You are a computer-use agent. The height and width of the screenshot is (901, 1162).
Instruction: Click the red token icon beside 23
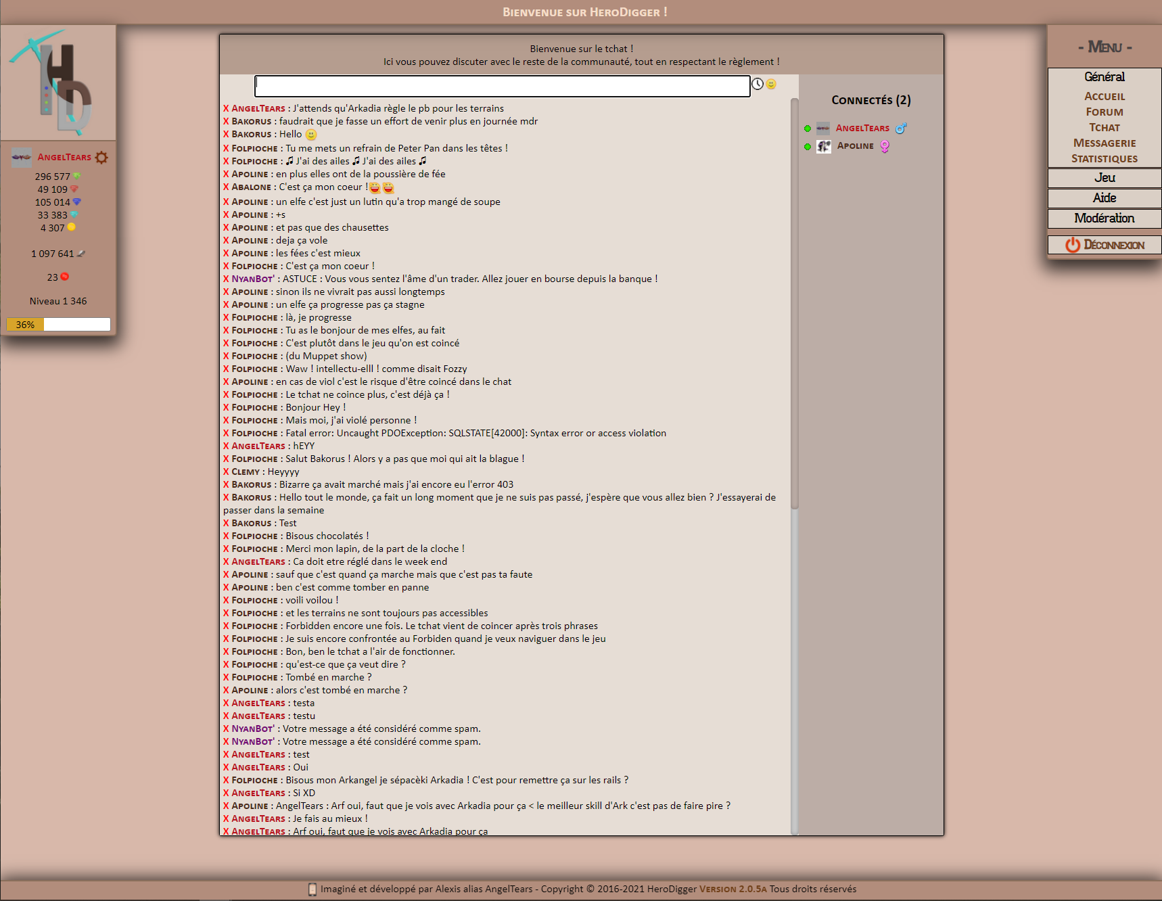[x=65, y=277]
